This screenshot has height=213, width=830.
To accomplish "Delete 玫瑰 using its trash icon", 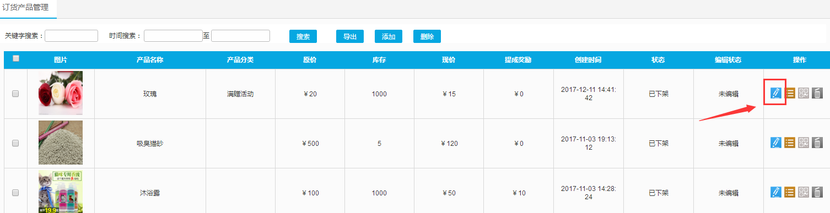I will tap(817, 93).
